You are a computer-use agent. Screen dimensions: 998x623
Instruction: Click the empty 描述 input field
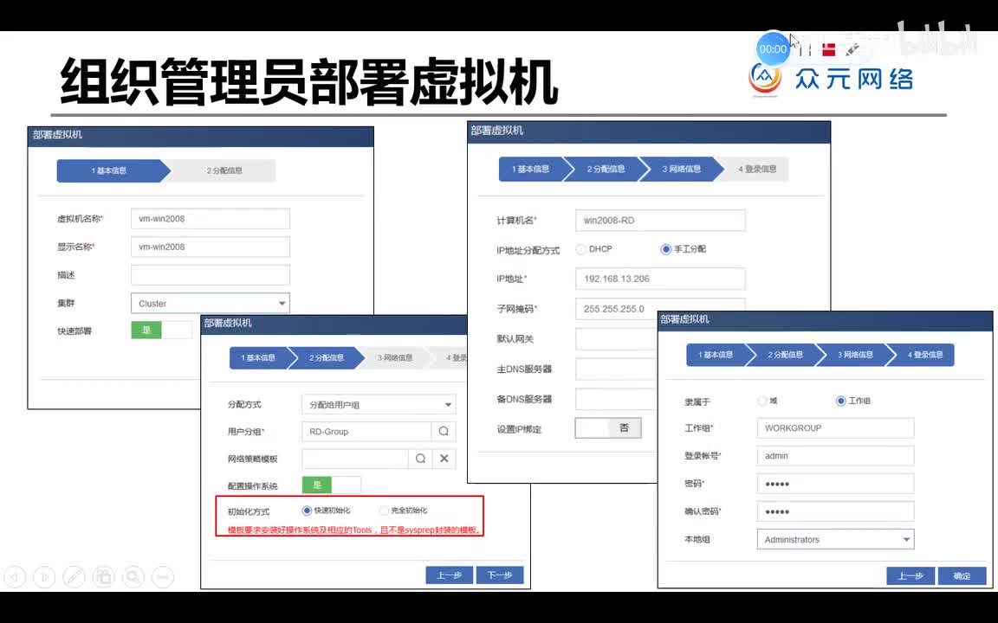point(210,274)
